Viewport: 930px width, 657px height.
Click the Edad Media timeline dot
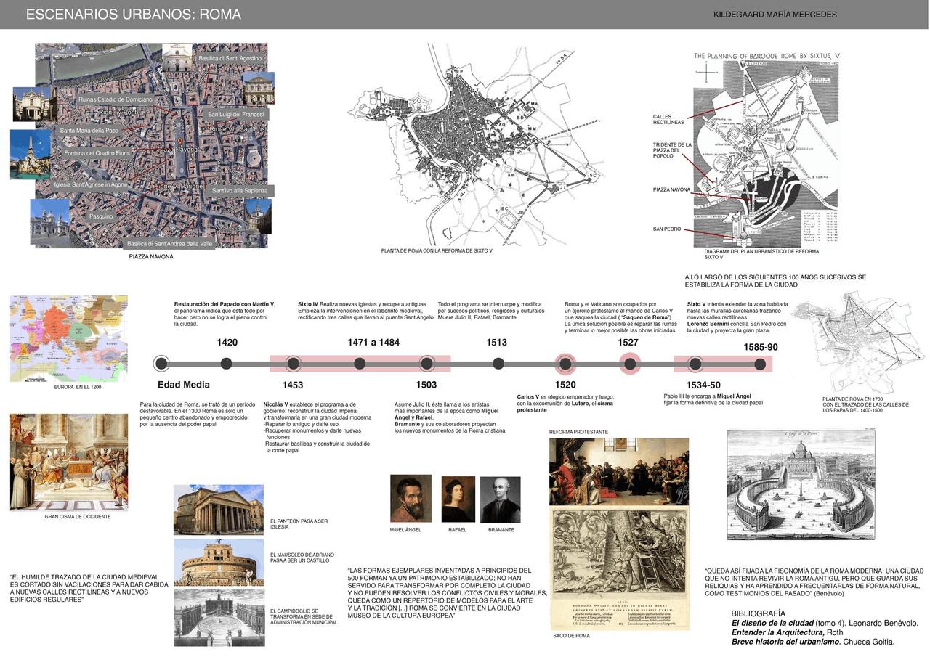tap(161, 363)
